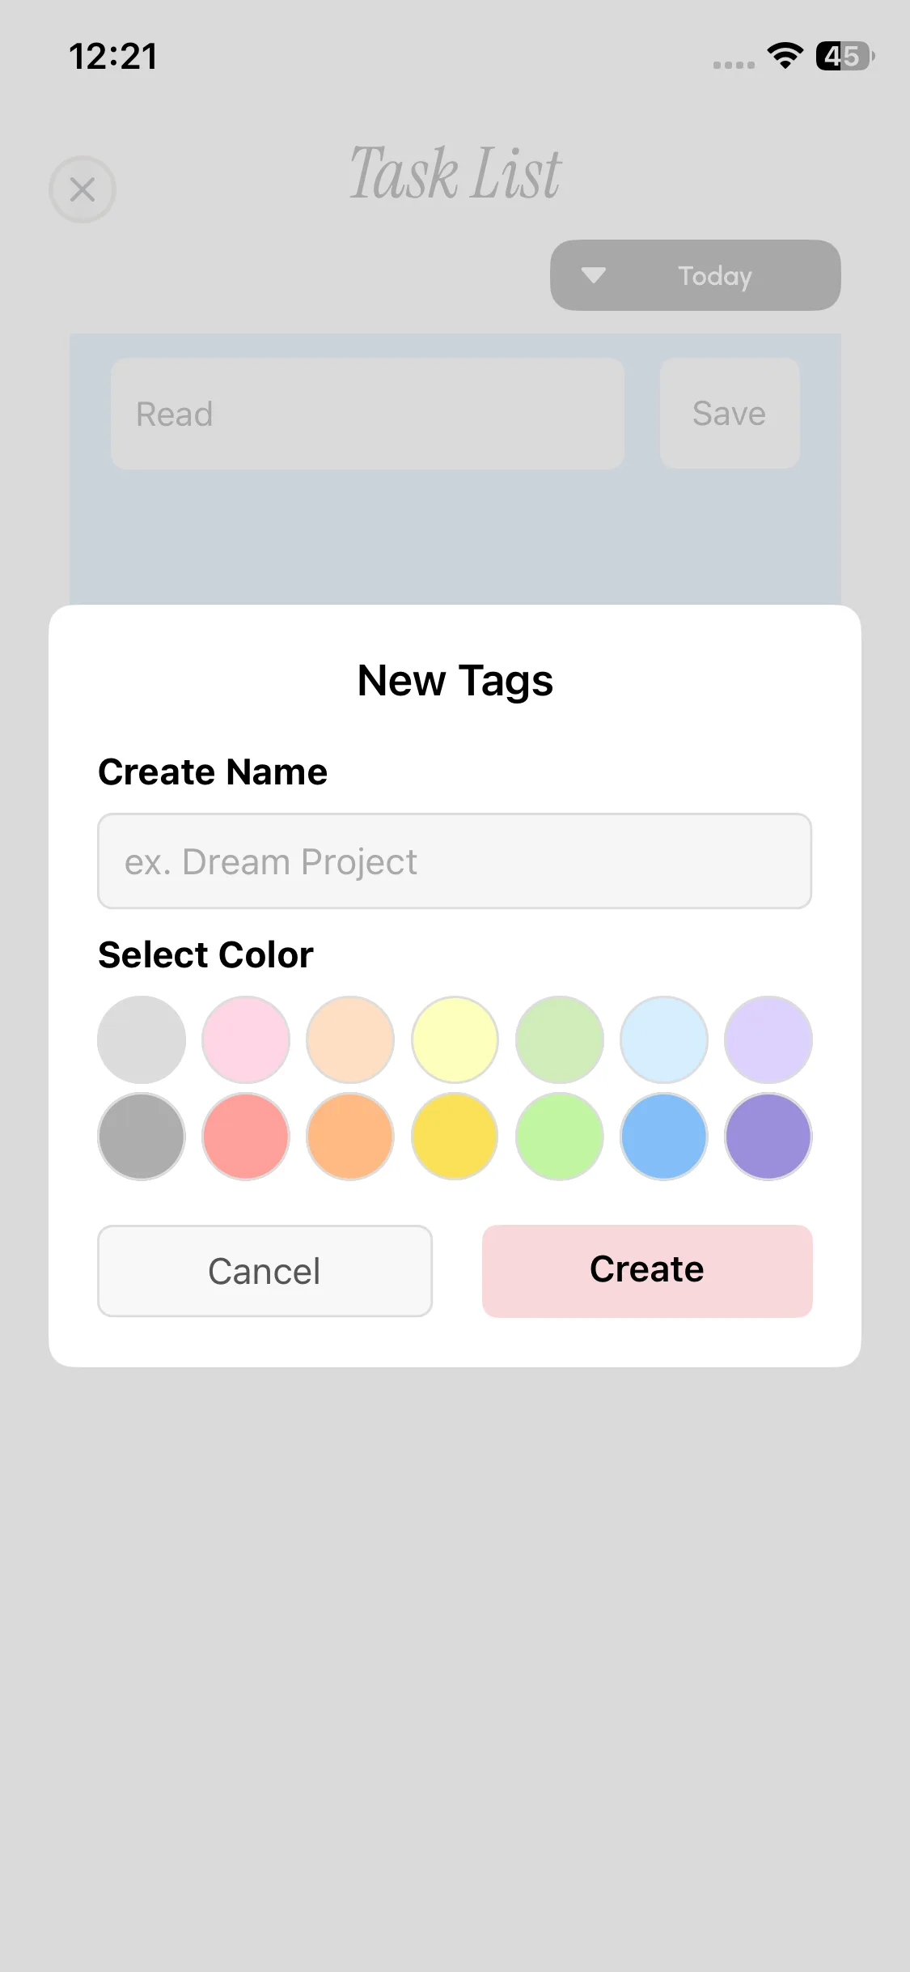Select the bright orange color swatch
This screenshot has width=910, height=1972.
(350, 1137)
